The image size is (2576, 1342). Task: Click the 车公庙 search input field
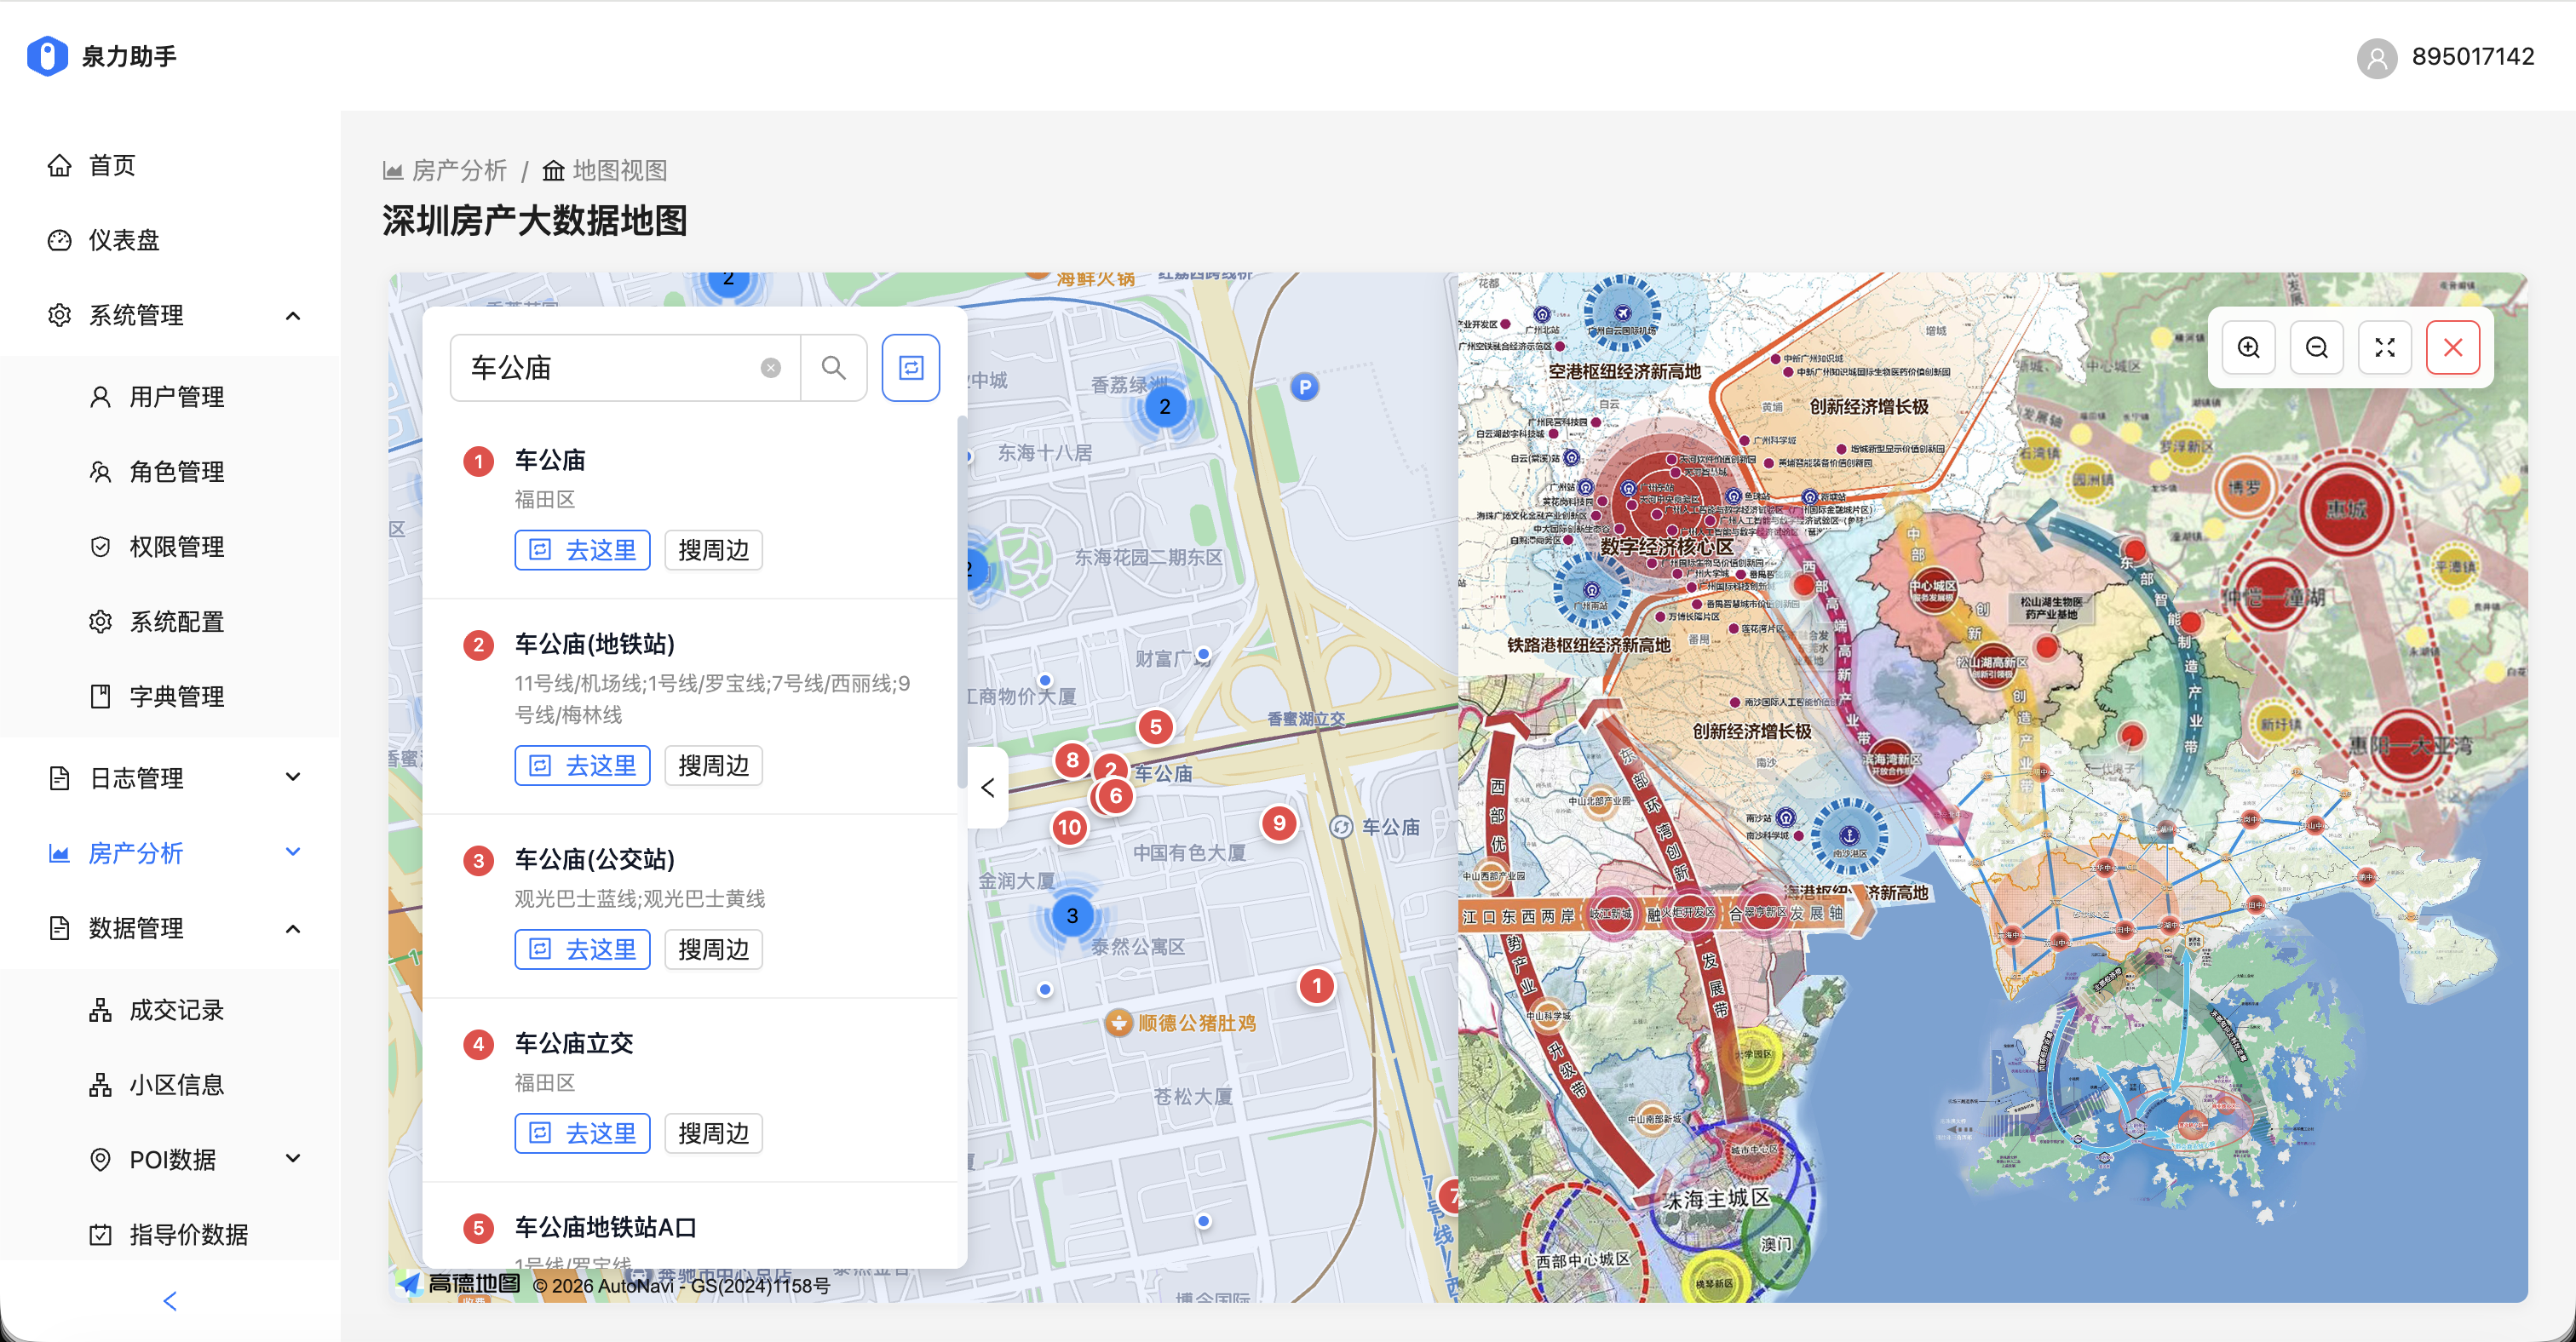(x=620, y=368)
